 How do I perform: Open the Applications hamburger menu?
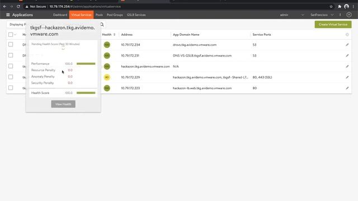(x=8, y=15)
